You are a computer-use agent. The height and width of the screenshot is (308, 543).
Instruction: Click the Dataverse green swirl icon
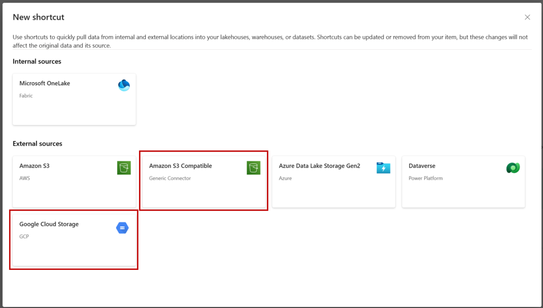click(513, 168)
